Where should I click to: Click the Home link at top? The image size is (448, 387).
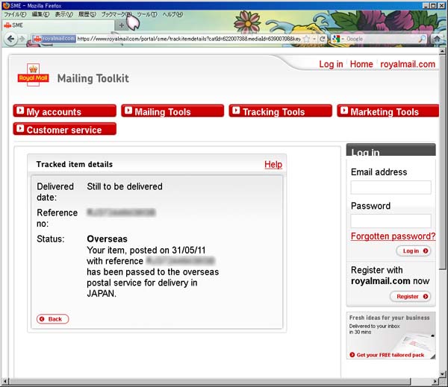[361, 64]
